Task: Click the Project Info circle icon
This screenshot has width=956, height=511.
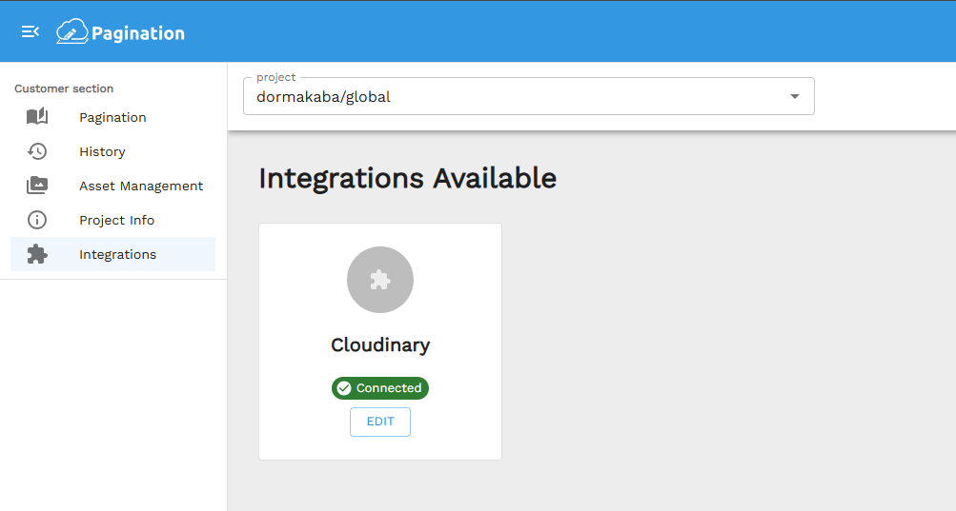Action: pos(37,220)
